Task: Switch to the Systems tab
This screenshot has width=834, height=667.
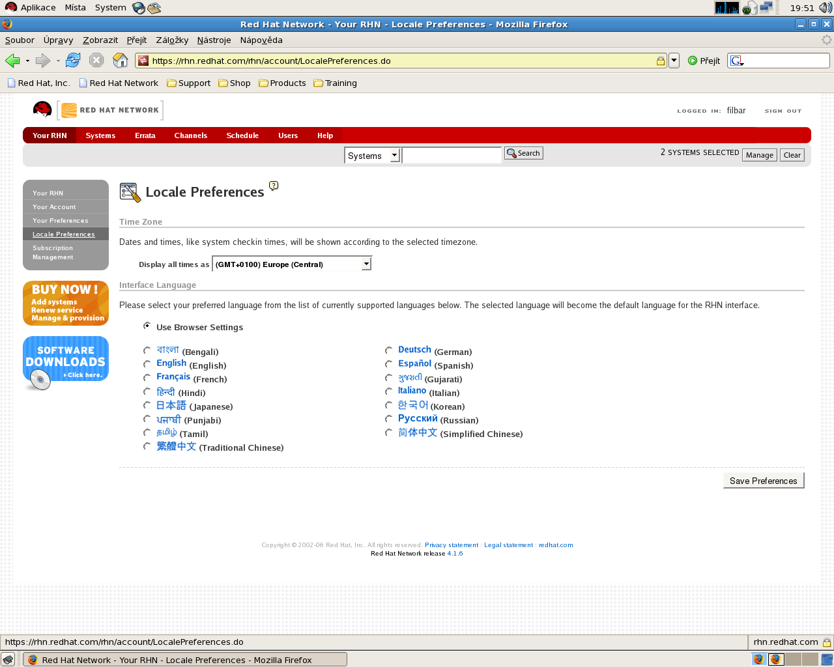Action: pyautogui.click(x=100, y=135)
